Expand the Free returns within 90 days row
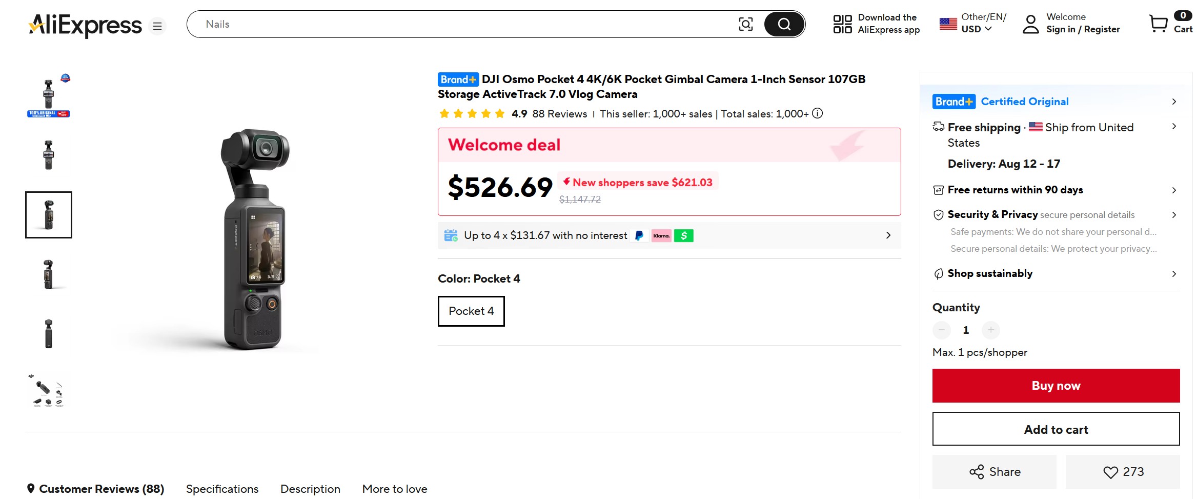This screenshot has width=1197, height=499. pyautogui.click(x=1056, y=190)
